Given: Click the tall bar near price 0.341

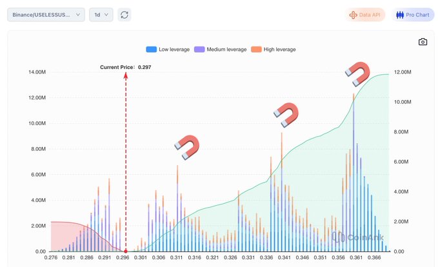Looking at the screenshot, I should [282, 192].
